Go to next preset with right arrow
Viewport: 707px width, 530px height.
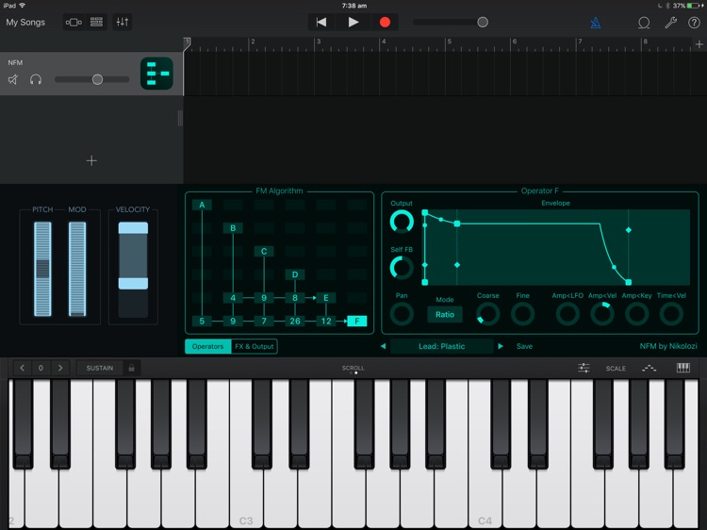(x=500, y=346)
